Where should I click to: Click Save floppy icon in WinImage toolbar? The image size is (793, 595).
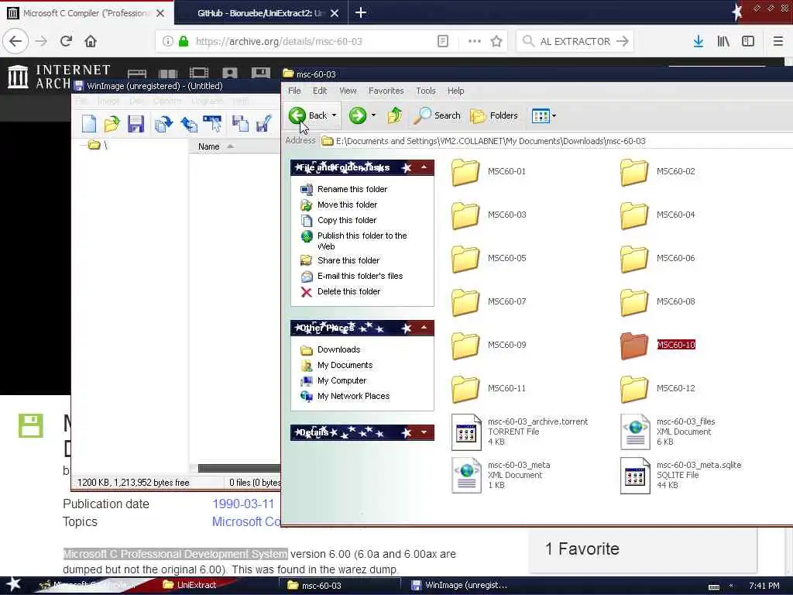[x=136, y=124]
